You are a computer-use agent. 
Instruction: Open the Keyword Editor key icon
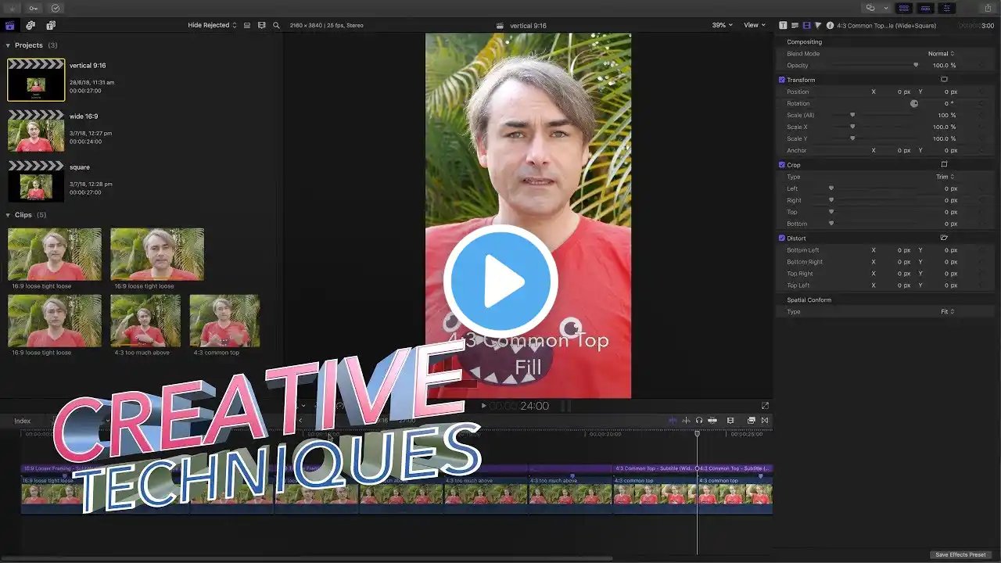click(x=33, y=8)
